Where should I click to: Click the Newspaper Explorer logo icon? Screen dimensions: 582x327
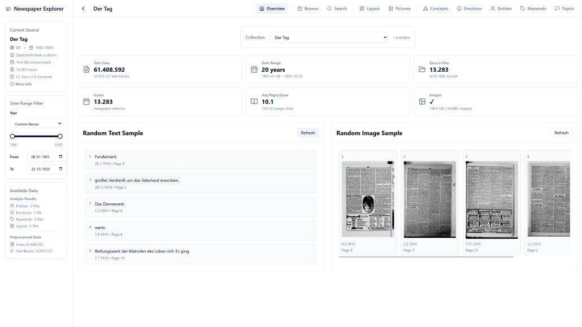[x=8, y=8]
